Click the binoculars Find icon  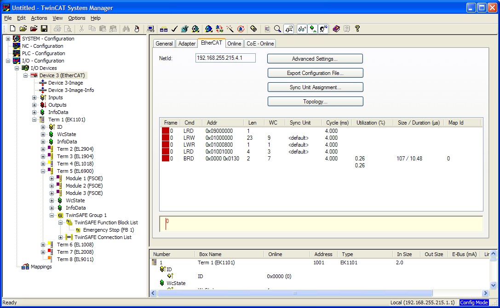[x=126, y=29]
